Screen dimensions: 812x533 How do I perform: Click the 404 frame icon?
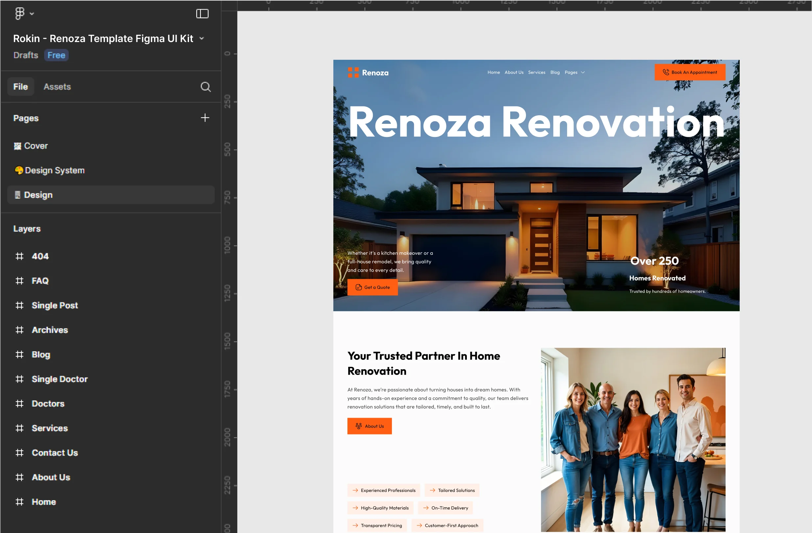[x=19, y=256]
